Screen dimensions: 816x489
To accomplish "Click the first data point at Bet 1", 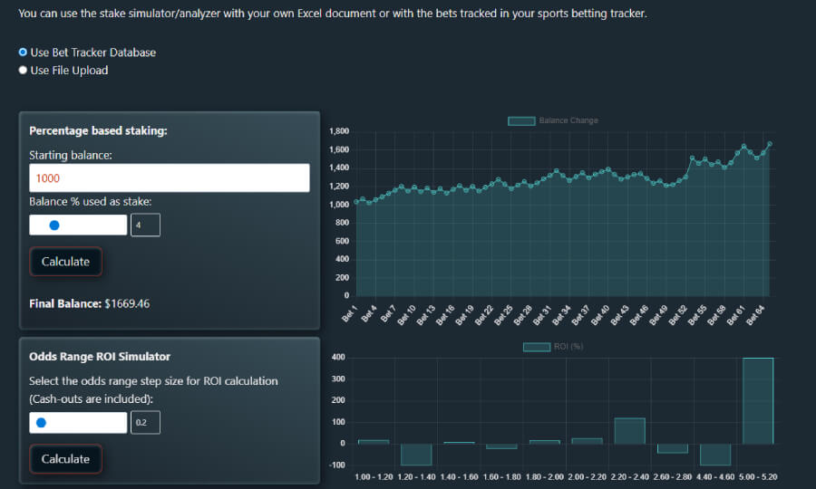I will click(x=356, y=202).
